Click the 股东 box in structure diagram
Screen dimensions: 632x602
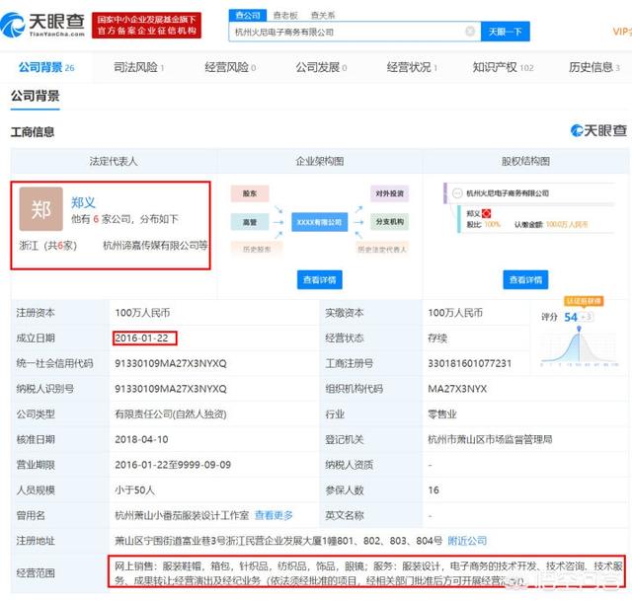pos(250,193)
